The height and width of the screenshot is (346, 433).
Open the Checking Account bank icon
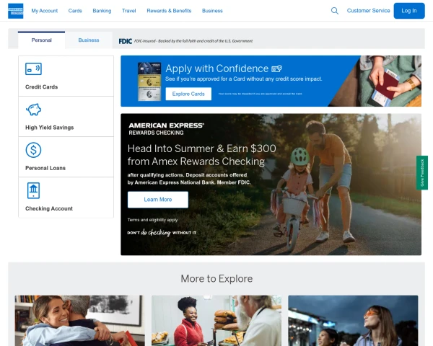33,190
